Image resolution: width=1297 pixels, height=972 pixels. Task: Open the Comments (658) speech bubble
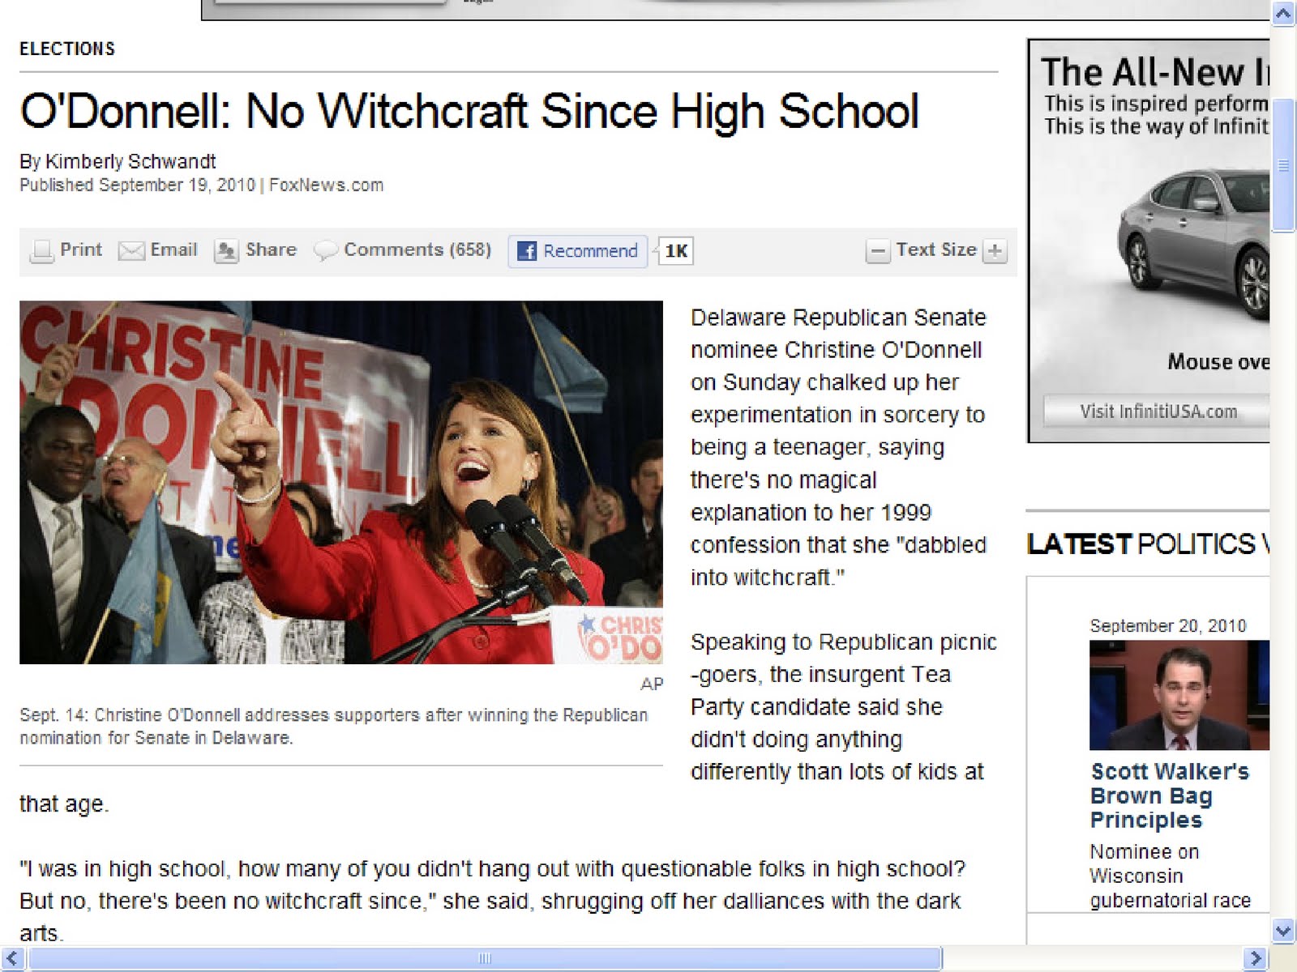click(x=325, y=251)
